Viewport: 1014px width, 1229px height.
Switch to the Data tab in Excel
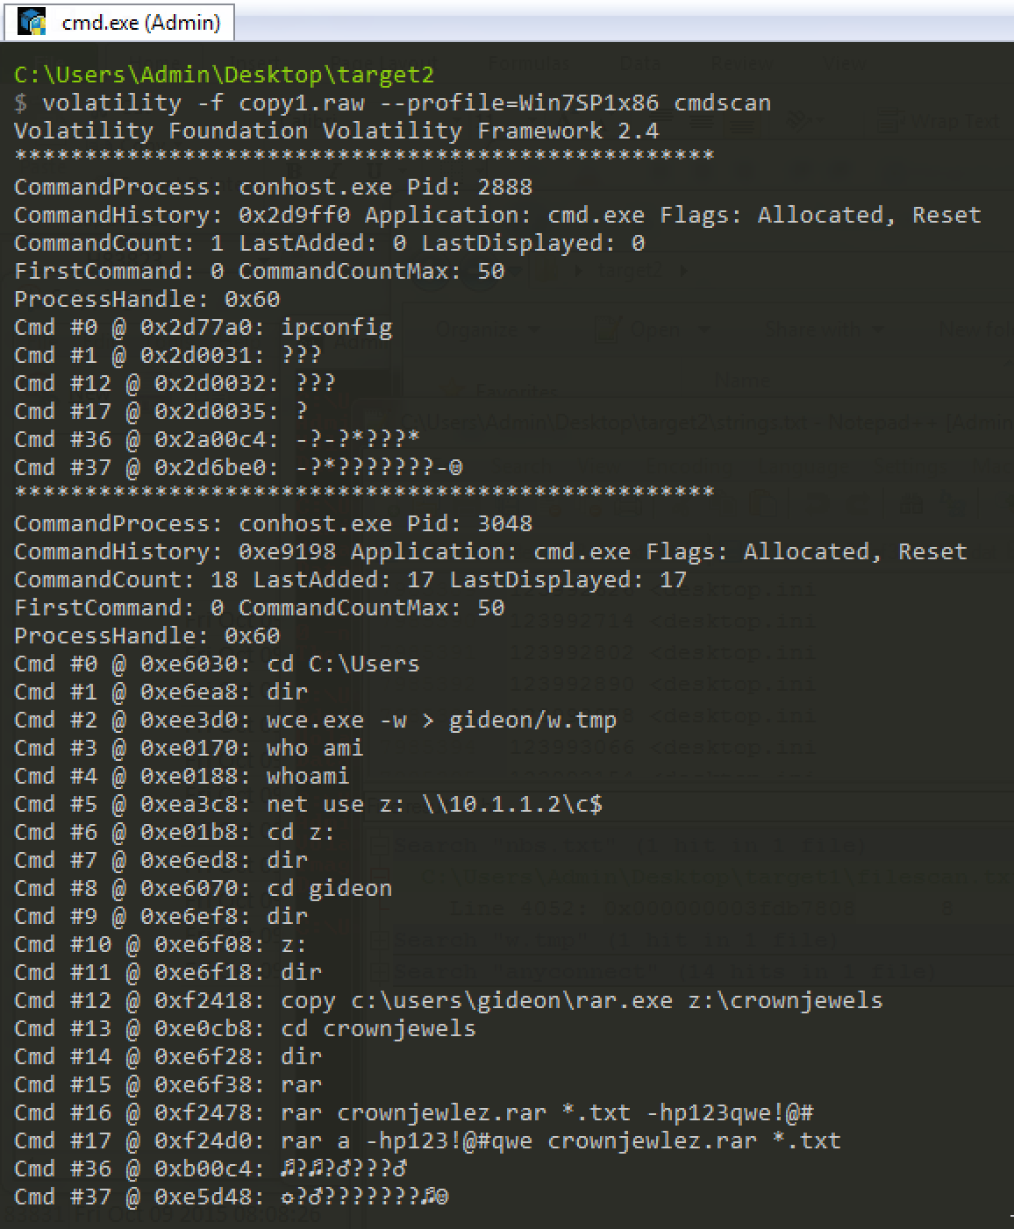pyautogui.click(x=640, y=63)
